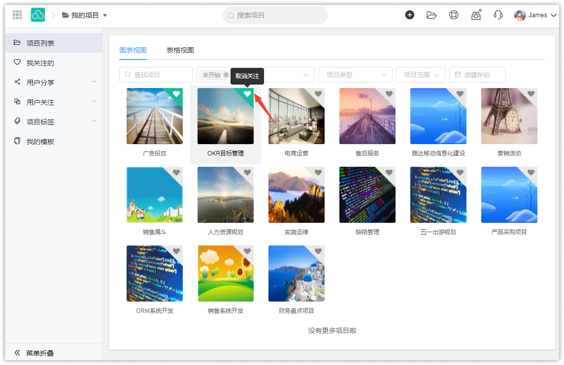The image size is (564, 365).
Task: Follow the 售后服务 project heart
Action: click(x=389, y=94)
